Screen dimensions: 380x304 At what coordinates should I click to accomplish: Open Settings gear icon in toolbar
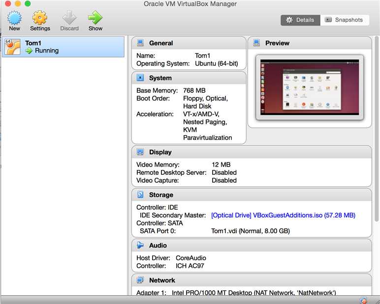[40, 18]
